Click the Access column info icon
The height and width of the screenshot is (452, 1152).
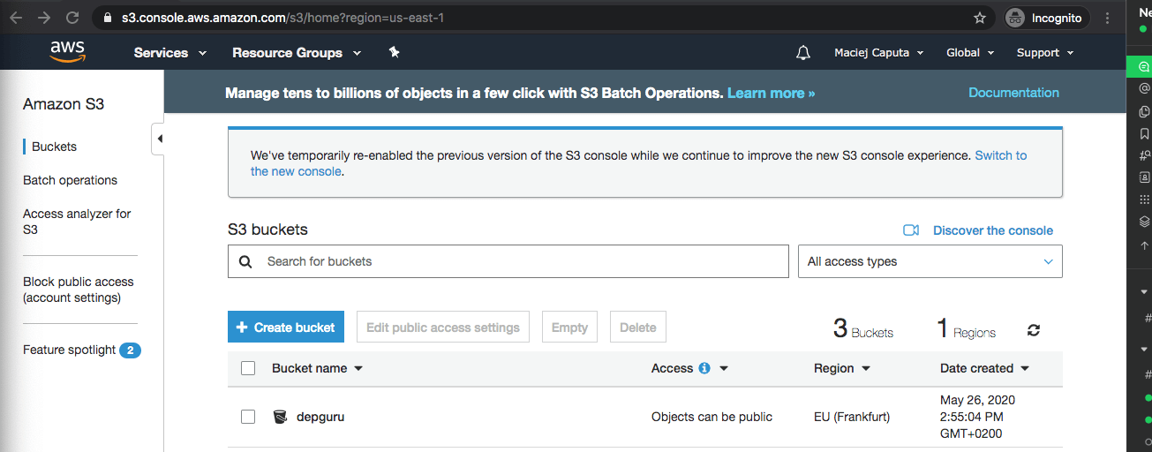tap(704, 368)
